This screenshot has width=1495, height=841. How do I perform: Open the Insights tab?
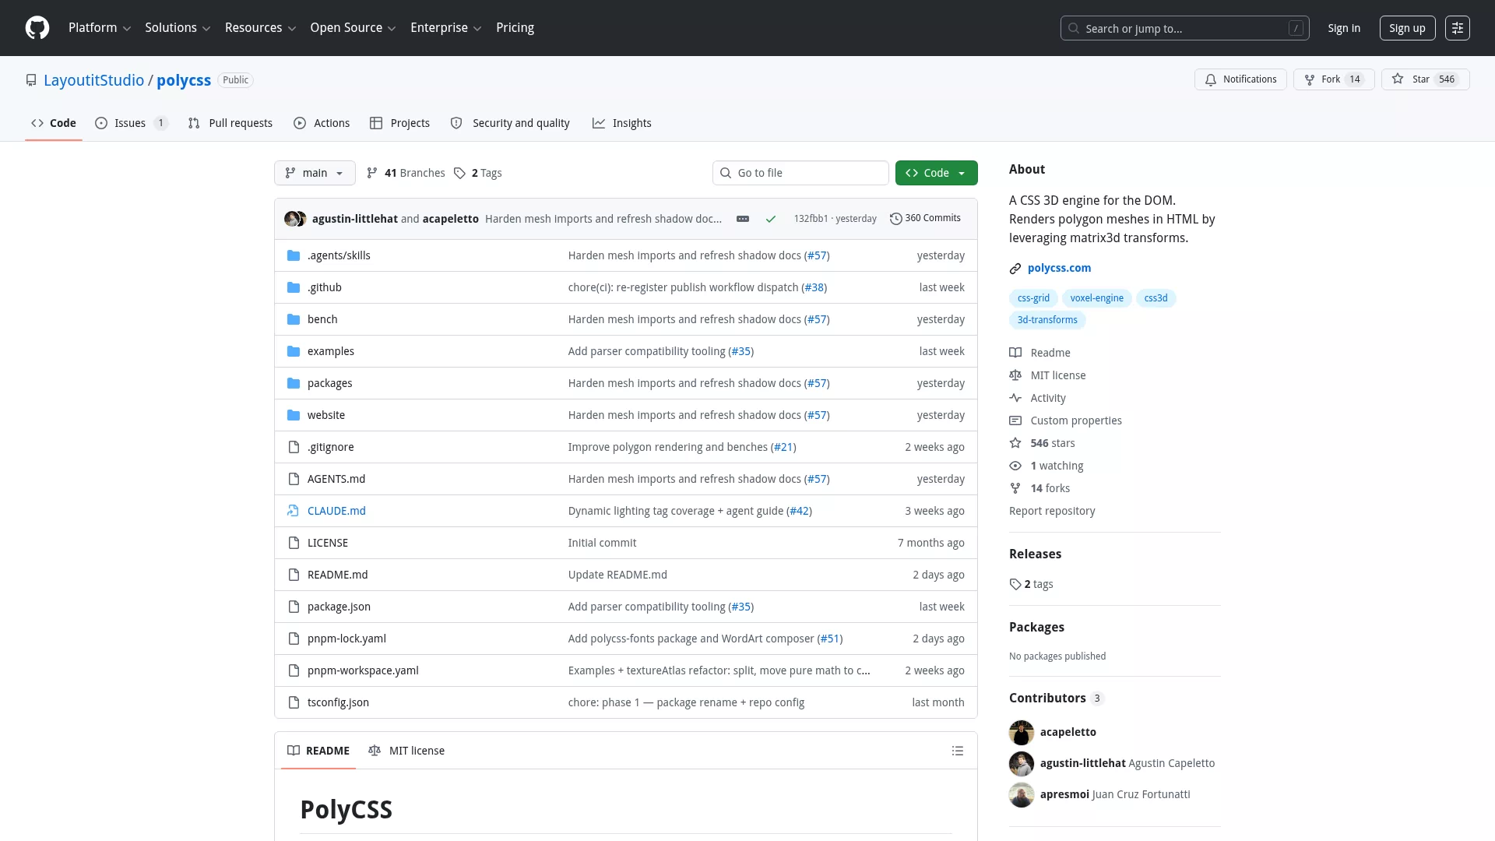[621, 123]
